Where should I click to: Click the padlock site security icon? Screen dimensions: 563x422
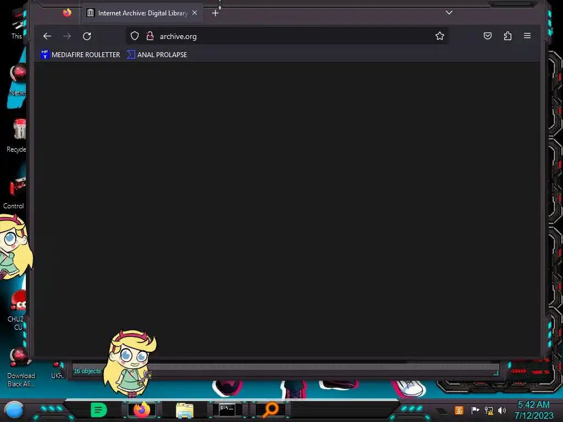pos(150,36)
